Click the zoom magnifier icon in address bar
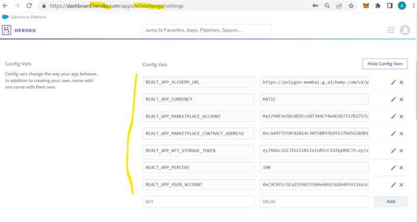 pyautogui.click(x=327, y=6)
